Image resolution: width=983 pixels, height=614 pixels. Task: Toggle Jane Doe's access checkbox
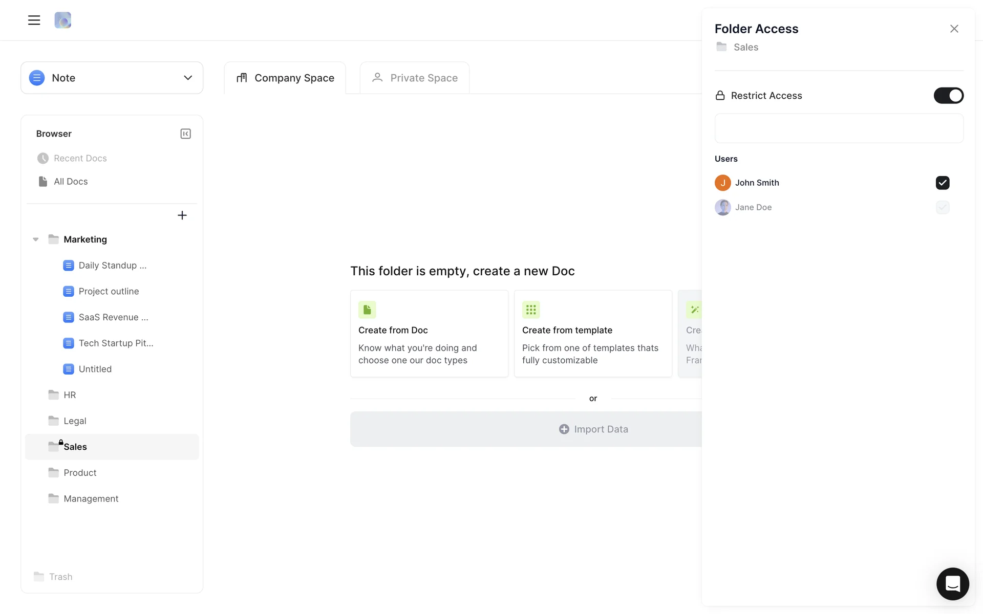pos(942,207)
